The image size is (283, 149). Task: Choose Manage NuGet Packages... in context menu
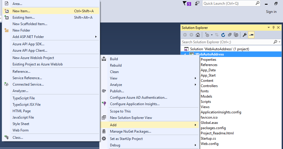[130, 132]
